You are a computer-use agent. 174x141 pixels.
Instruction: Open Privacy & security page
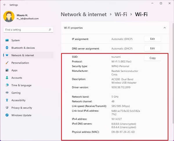(21, 108)
